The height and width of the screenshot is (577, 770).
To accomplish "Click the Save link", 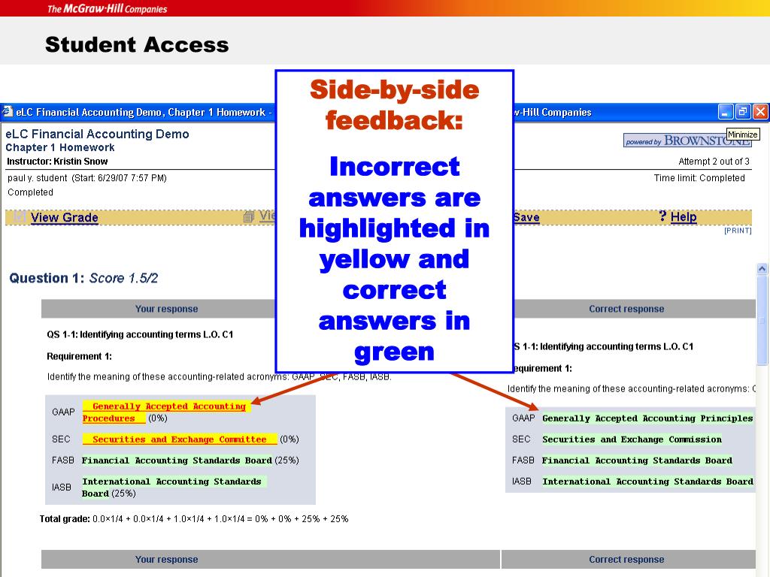I will pyautogui.click(x=526, y=217).
